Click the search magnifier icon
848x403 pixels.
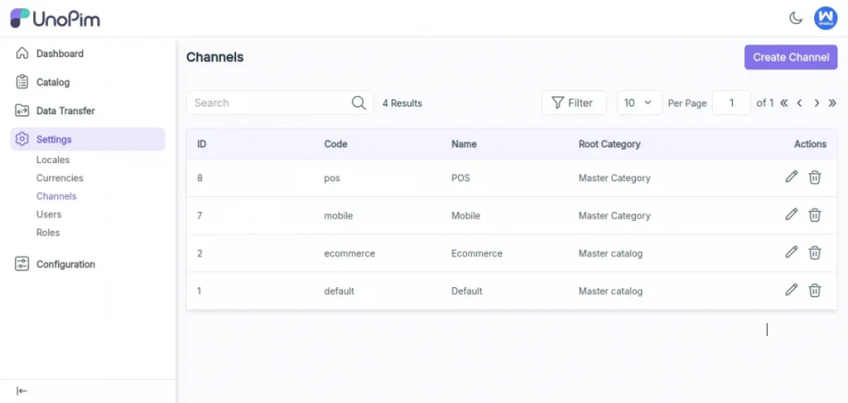click(359, 103)
